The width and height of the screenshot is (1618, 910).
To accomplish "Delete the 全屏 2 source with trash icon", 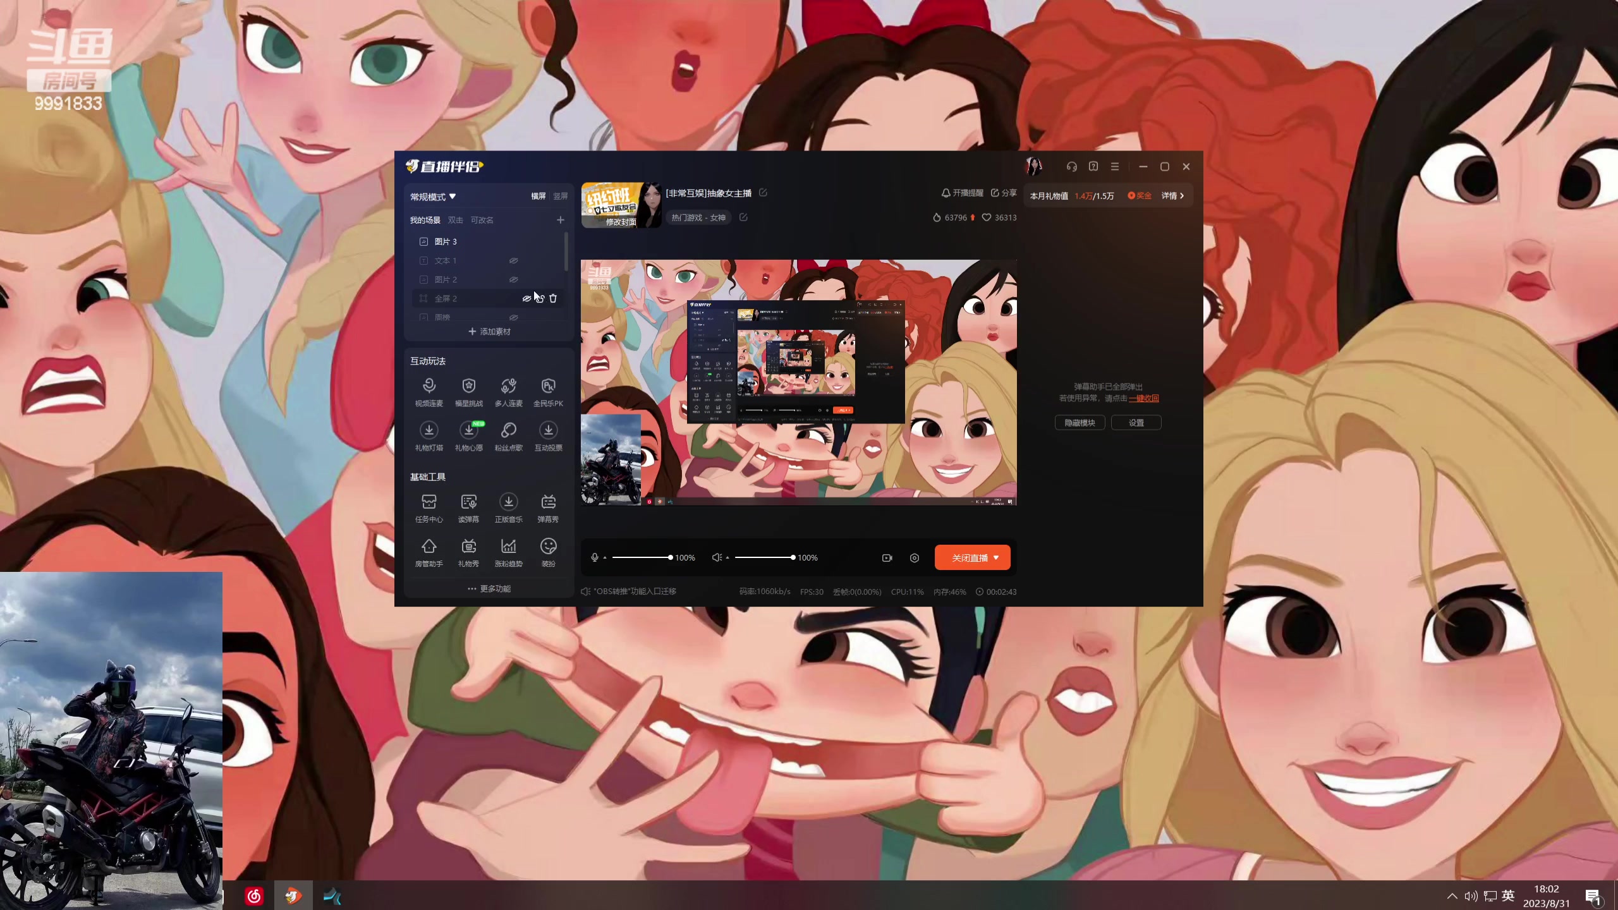I will (553, 298).
